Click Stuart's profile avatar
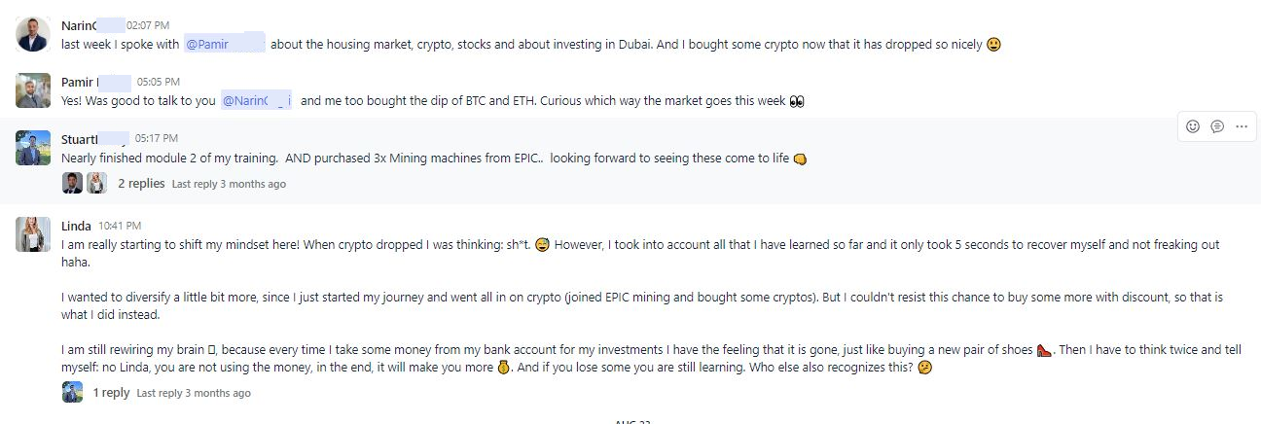 [33, 147]
